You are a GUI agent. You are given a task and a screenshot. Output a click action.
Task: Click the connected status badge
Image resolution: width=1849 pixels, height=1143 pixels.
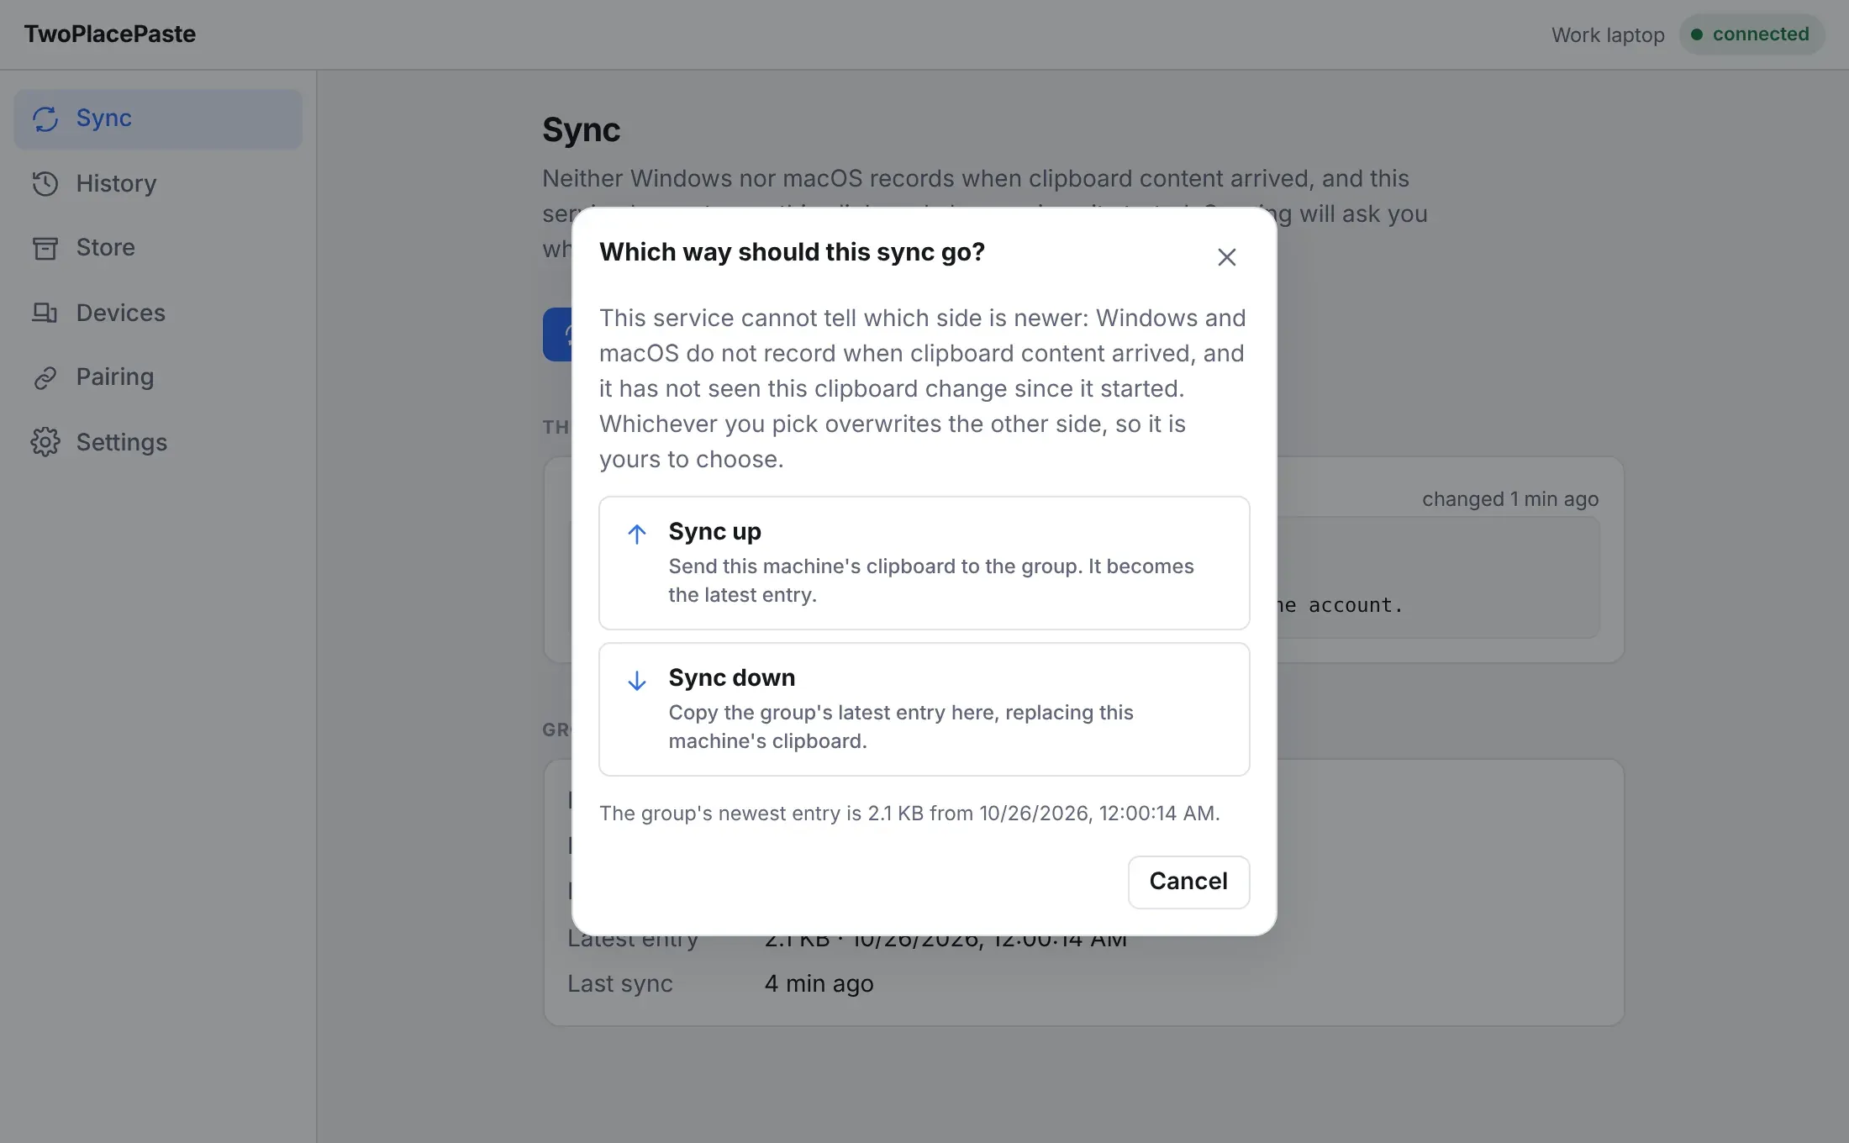1752,34
